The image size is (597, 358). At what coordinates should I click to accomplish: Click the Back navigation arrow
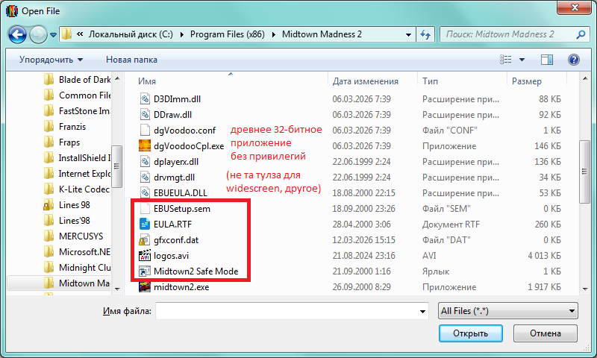[x=17, y=34]
